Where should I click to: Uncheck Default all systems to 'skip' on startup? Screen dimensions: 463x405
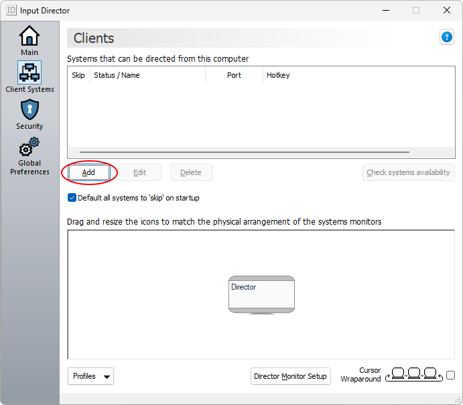[72, 198]
